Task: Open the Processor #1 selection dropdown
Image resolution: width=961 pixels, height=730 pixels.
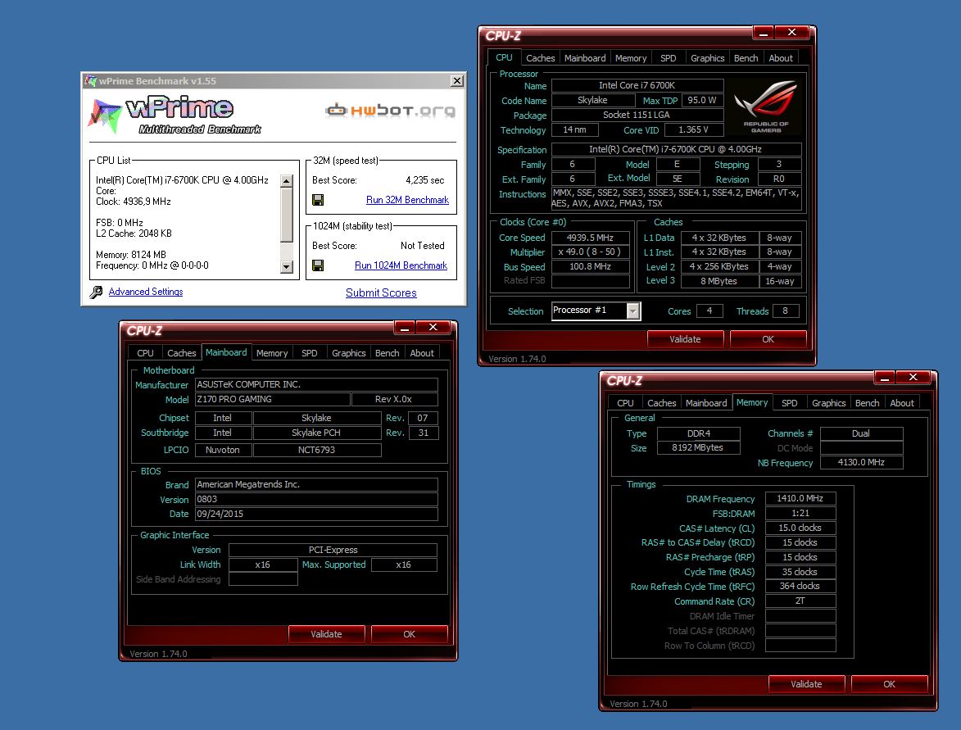Action: pos(633,311)
